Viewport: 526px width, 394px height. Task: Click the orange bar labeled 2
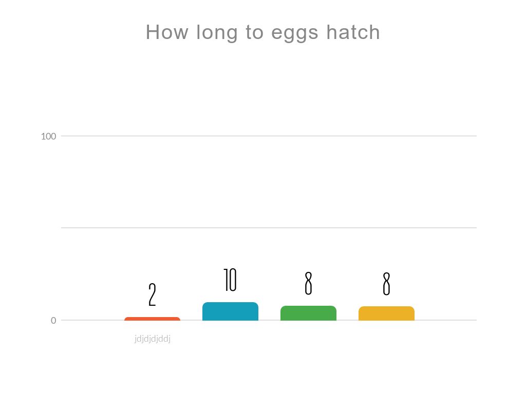152,319
